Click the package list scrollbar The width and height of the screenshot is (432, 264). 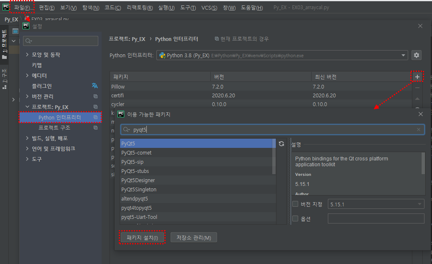[x=274, y=156]
